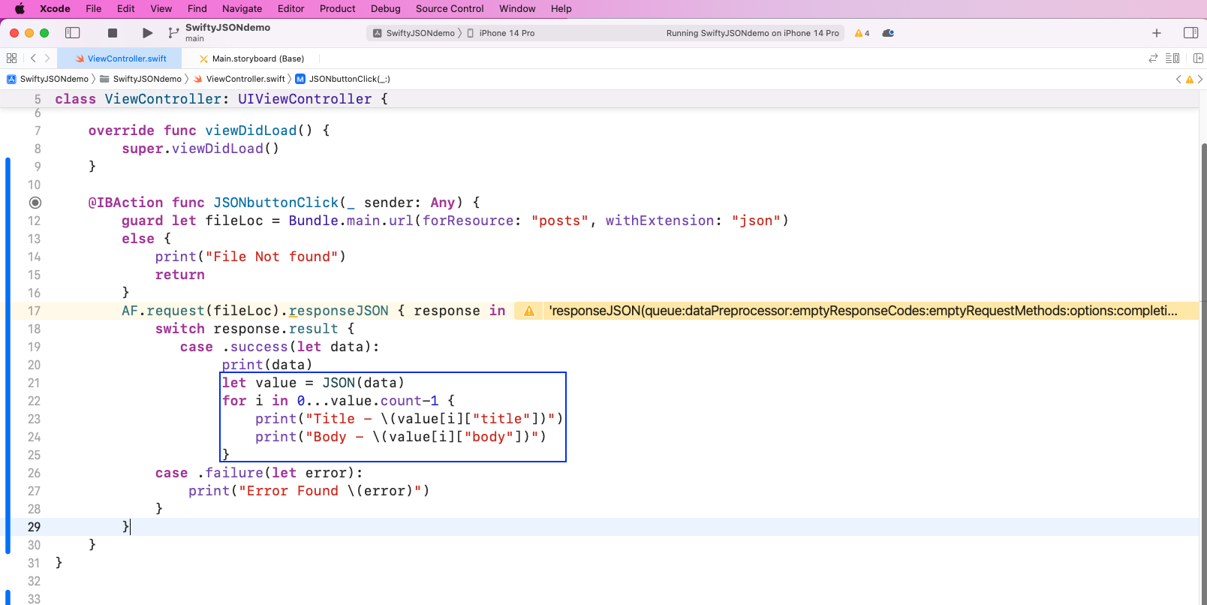Expand the responseJSON deprecation warning message
Screen dimensions: 1207x605
click(x=863, y=311)
